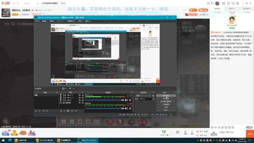This screenshot has height=143, width=254.
Task: Click microphone/Aux volume slider
Action: (104, 100)
